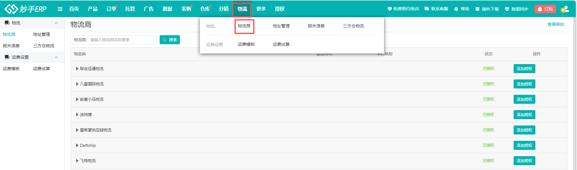The image size is (577, 170).
Task: Open the 仓库 top menu
Action: pyautogui.click(x=205, y=9)
